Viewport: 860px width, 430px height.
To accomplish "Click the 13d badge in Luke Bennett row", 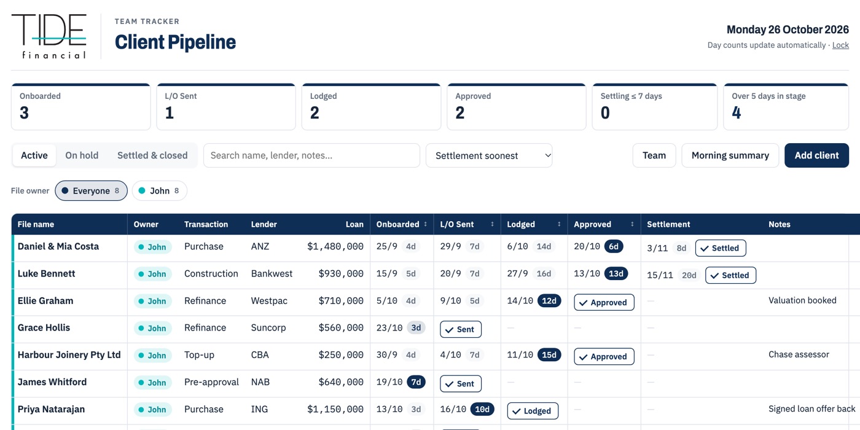I will [x=616, y=273].
